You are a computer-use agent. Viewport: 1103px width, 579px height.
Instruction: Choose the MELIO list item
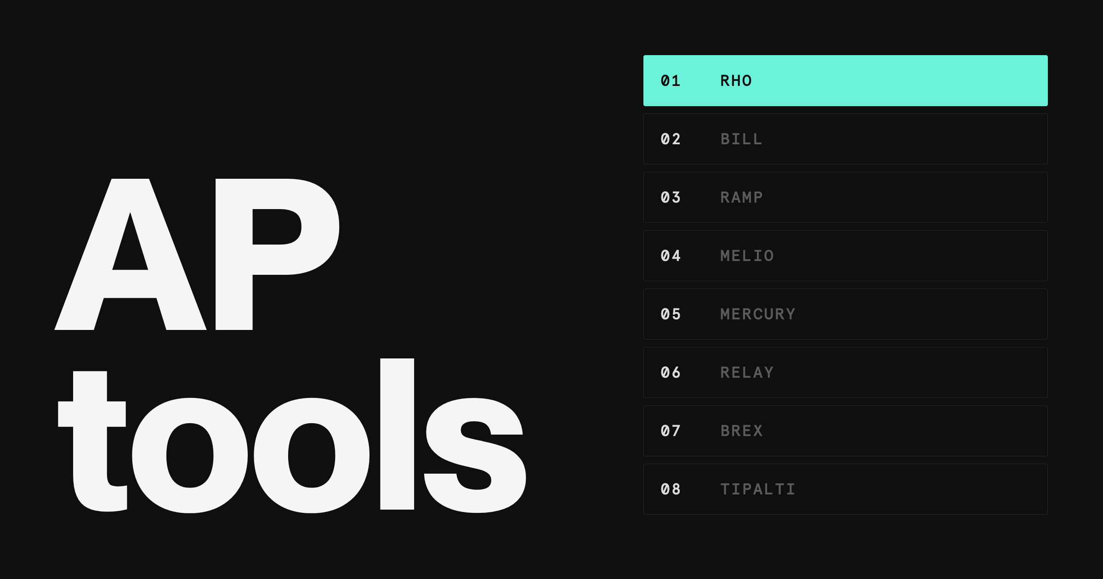click(846, 255)
